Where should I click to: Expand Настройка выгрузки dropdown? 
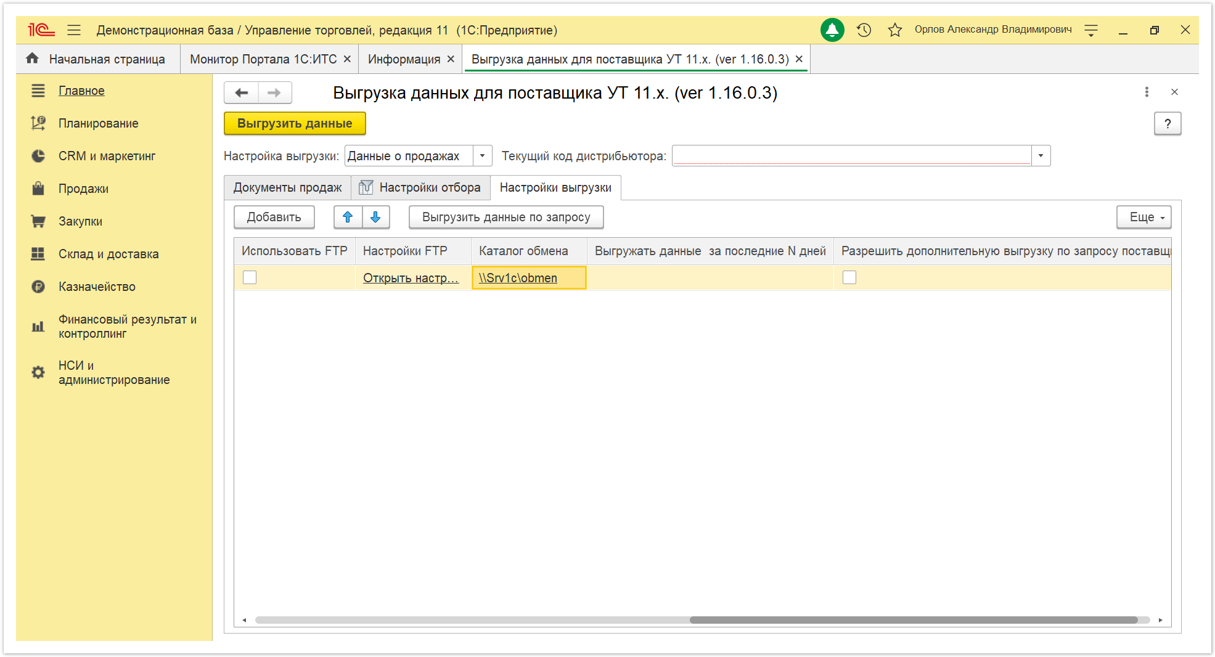482,156
